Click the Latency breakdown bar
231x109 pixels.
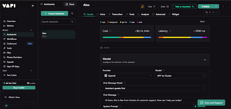click(x=183, y=37)
